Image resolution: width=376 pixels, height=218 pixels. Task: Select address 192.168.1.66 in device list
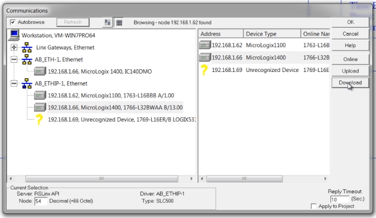tap(227, 58)
